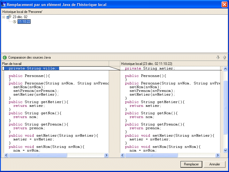Click 'public void setNom(String nvNom){' in left pane
Viewport: 229px width, 172px height.
click(46, 147)
